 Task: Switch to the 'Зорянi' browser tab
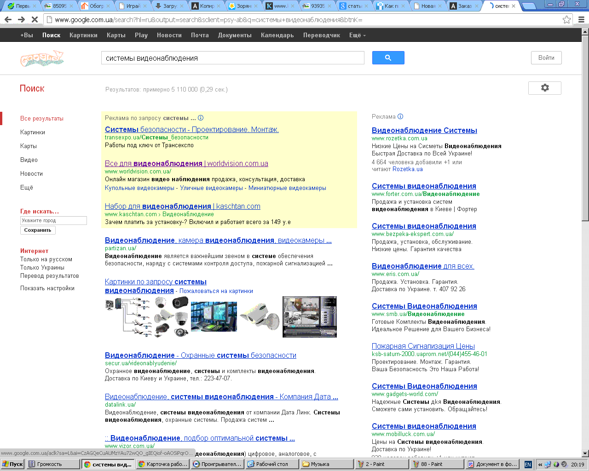(243, 6)
